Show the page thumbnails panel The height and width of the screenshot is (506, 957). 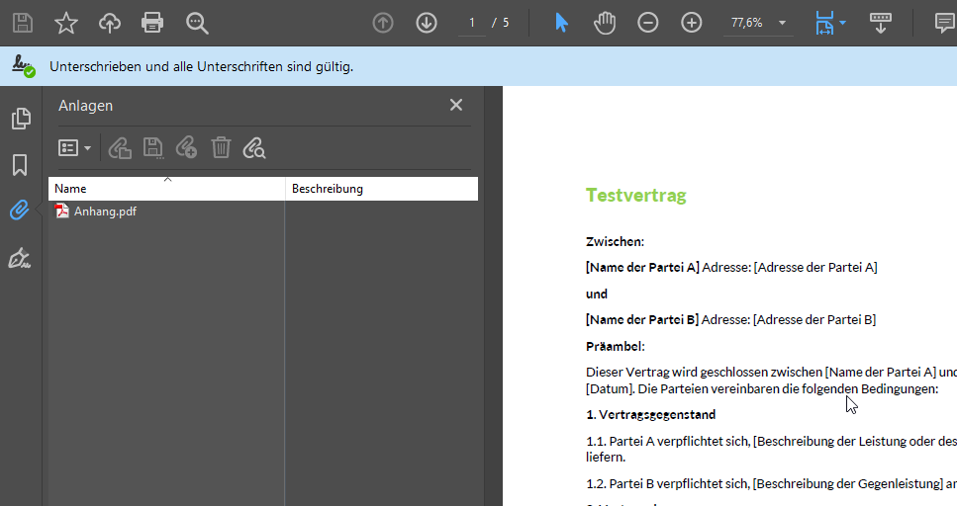(x=20, y=119)
